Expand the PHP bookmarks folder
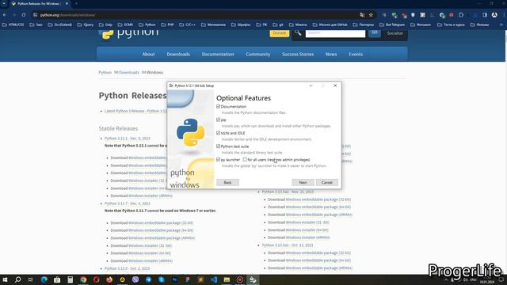507x285 pixels. pyautogui.click(x=167, y=25)
